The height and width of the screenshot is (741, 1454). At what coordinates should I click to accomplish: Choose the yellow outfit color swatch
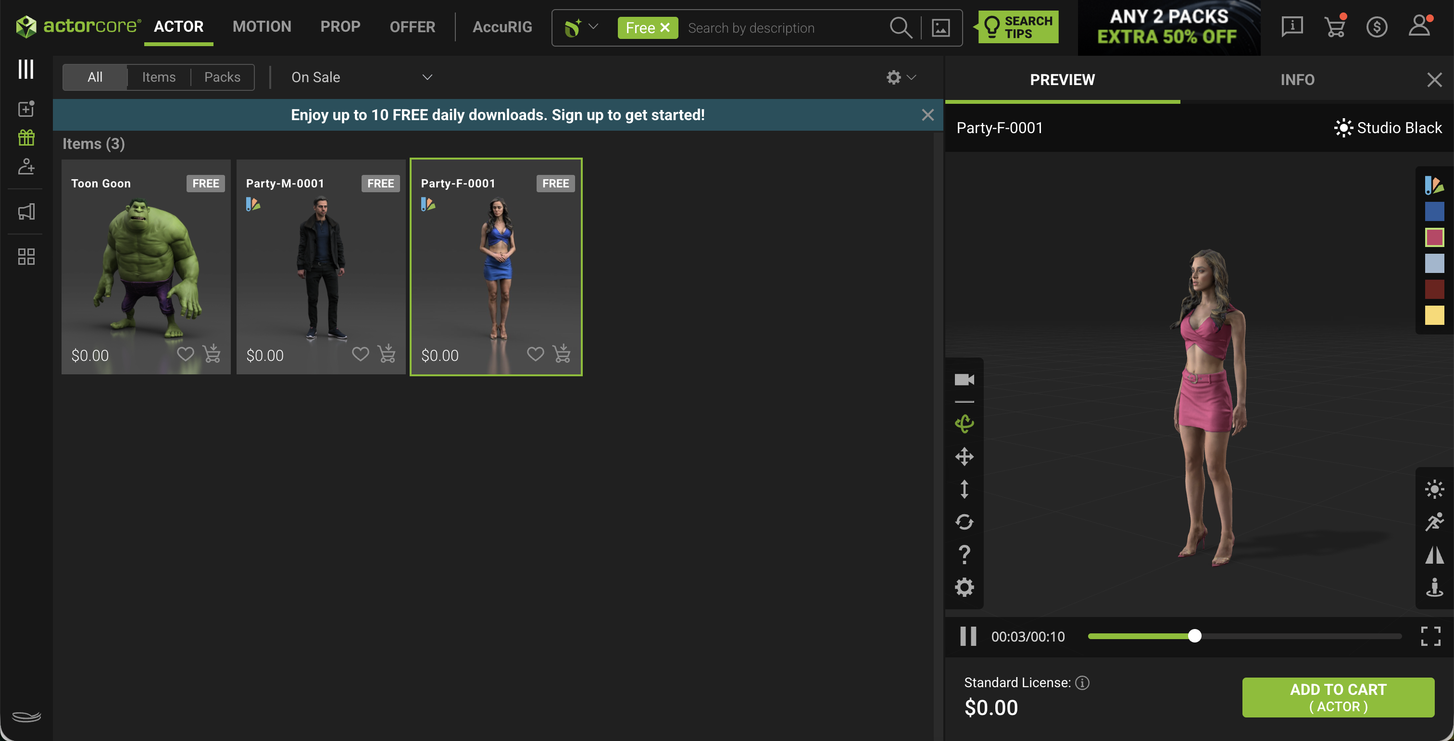tap(1434, 315)
